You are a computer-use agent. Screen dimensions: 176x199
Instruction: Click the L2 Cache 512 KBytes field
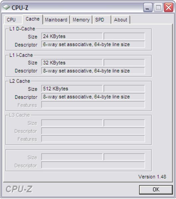tap(72, 89)
